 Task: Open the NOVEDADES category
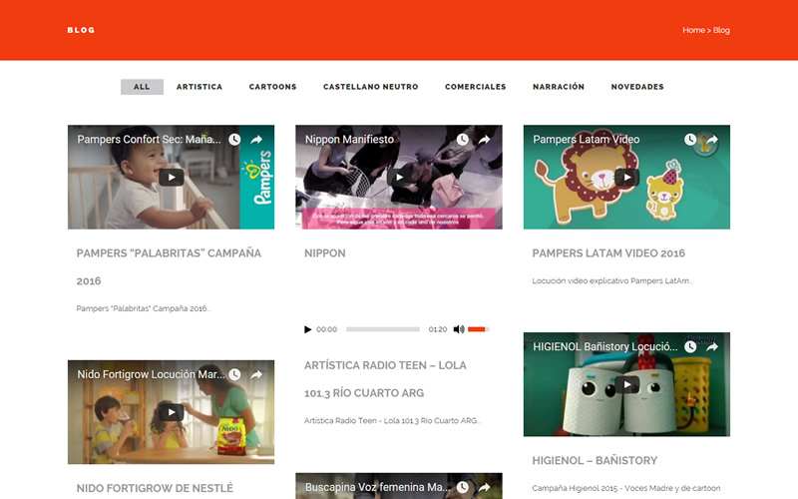point(637,87)
